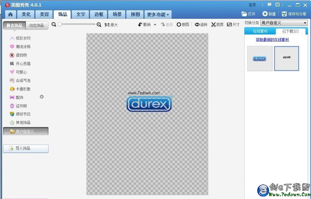The height and width of the screenshot is (199, 311).
Task: Select 证件照 category
Action: tap(18, 106)
